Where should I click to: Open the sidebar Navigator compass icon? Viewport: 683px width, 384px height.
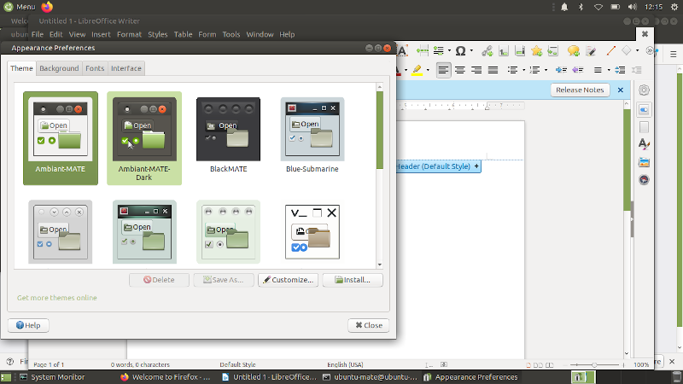pyautogui.click(x=644, y=180)
